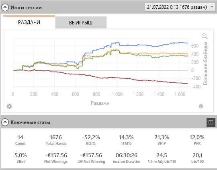Toggle the key stats column layout icon
217x170 pixels.
(x=211, y=122)
